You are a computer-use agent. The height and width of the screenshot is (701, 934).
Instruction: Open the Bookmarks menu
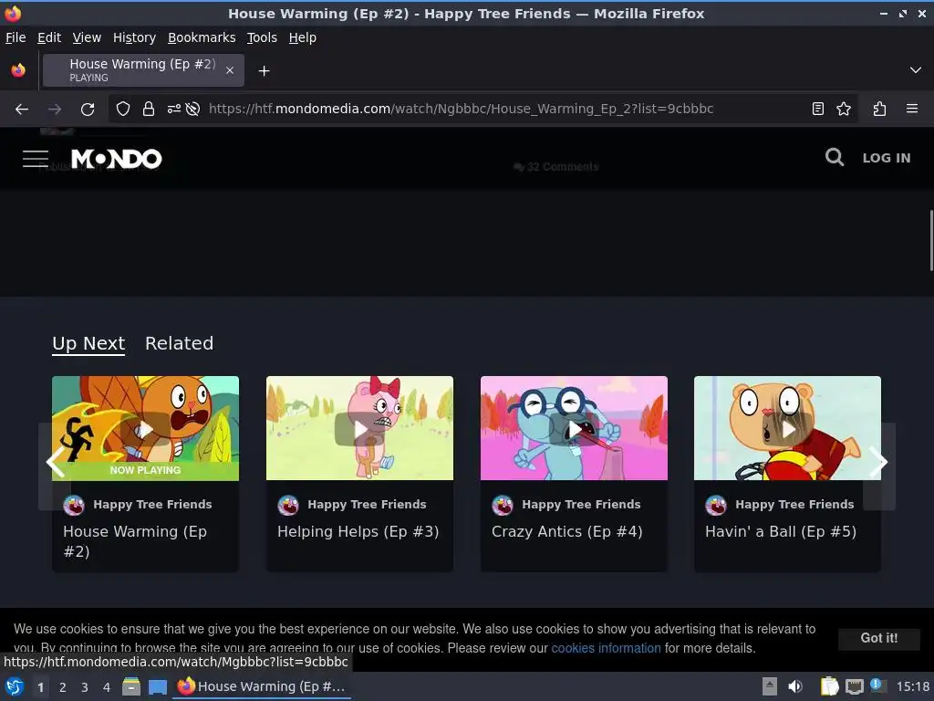point(202,37)
